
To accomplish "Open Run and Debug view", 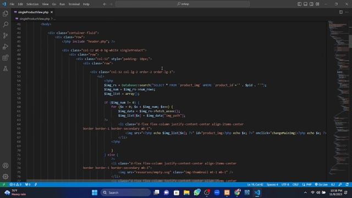I will (5, 46).
